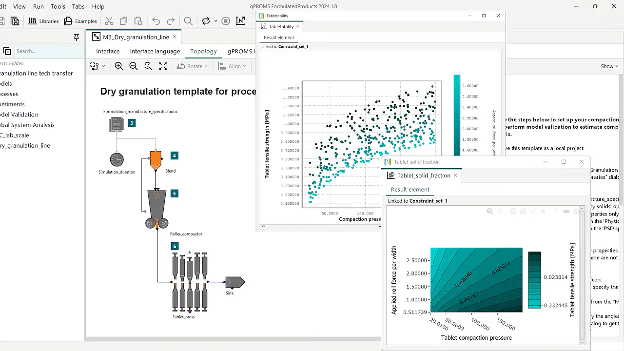The image size is (624, 351).
Task: Open the Show dropdown
Action: click(610, 66)
